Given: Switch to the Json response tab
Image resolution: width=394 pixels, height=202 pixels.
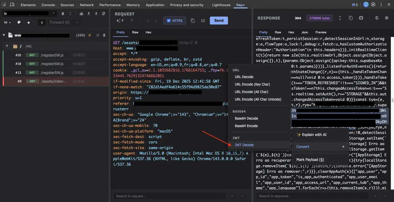Looking at the screenshot, I should point(304,32).
